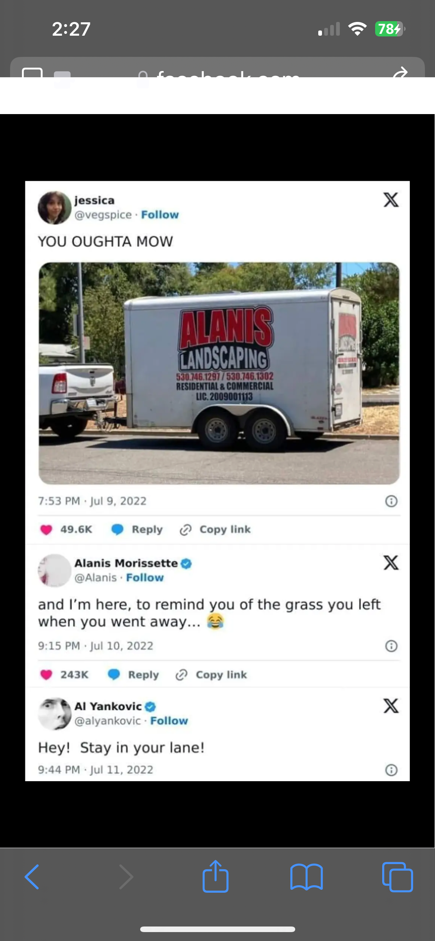Image resolution: width=435 pixels, height=941 pixels.
Task: Tap the info icon beside Jul 10, 2022
Action: (x=391, y=646)
